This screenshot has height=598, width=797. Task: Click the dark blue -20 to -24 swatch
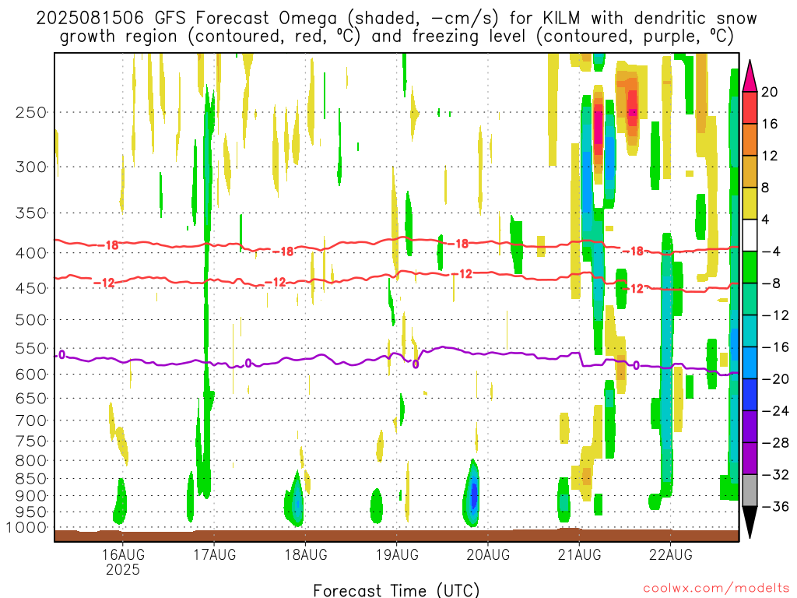click(750, 395)
